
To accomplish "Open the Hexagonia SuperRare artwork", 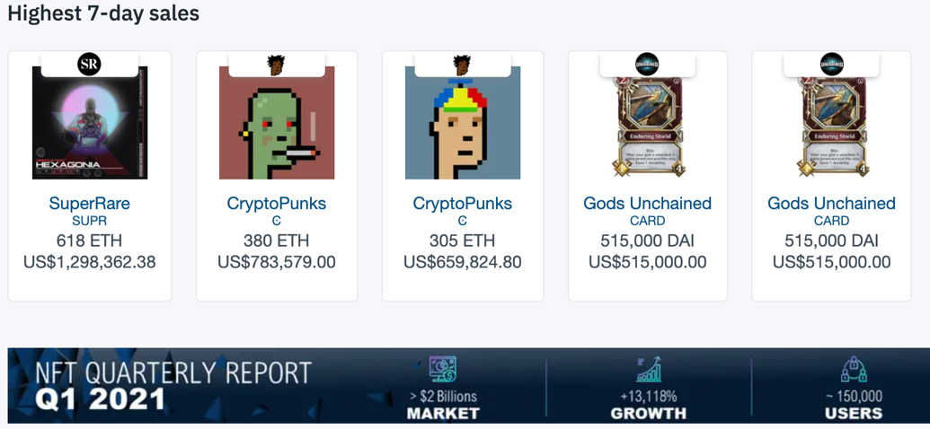I will (x=90, y=123).
